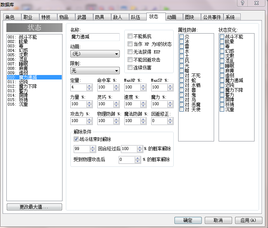Decrease the 物理防御 % value
This screenshot has height=228, width=268.
[x=116, y=123]
